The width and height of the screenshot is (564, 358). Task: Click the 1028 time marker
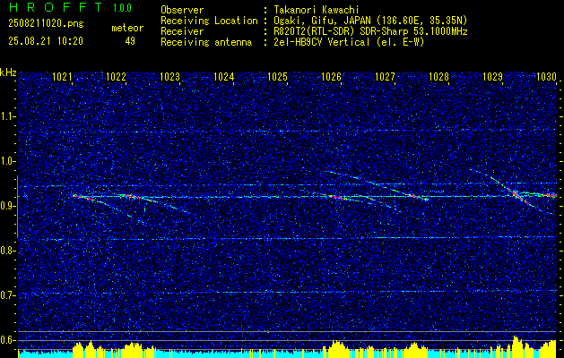pos(438,76)
